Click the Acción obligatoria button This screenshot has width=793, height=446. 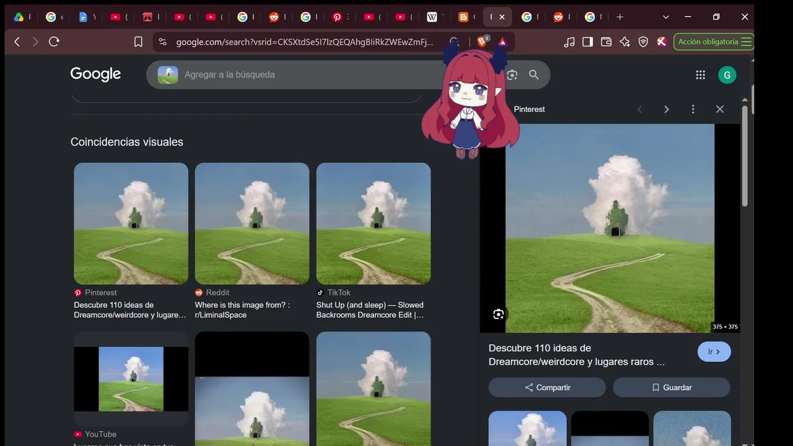pos(714,42)
